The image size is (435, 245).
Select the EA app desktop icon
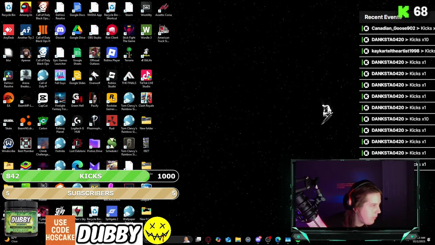pos(8,100)
